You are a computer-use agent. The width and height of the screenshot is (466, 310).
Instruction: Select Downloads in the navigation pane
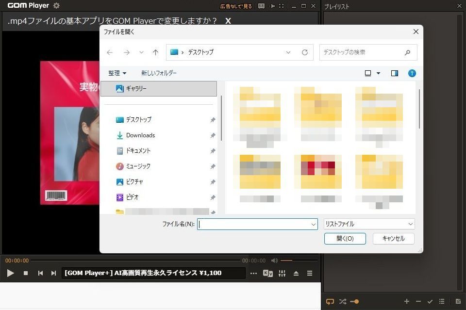coord(140,135)
